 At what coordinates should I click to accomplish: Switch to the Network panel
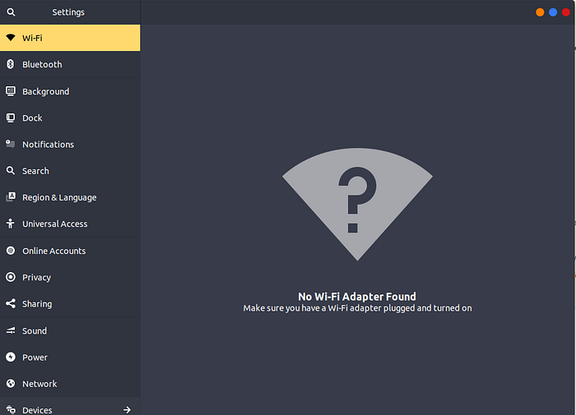click(x=39, y=384)
